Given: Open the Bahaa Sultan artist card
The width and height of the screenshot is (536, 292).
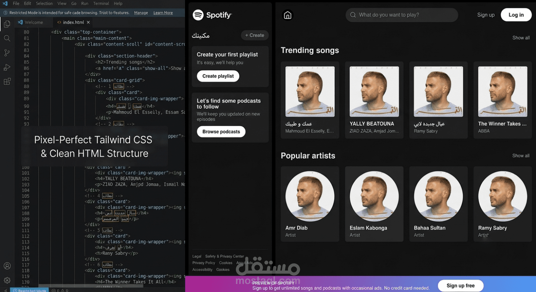Looking at the screenshot, I should click(438, 204).
